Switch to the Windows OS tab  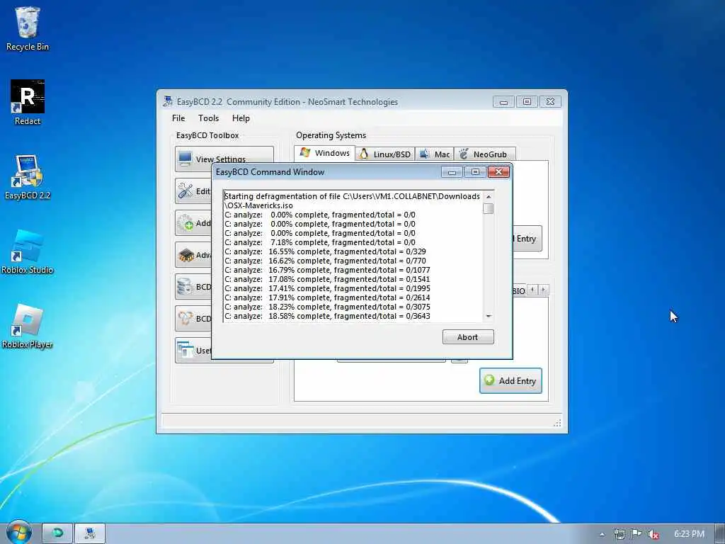coord(324,153)
